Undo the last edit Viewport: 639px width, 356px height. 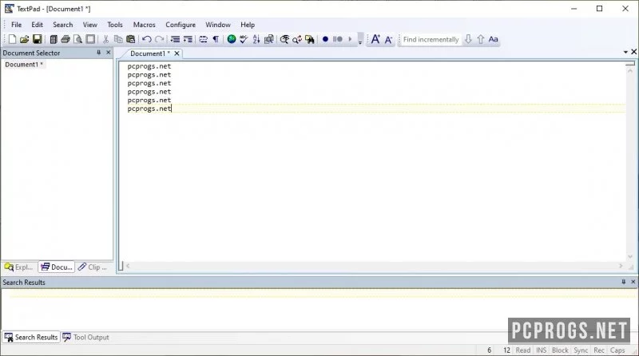(x=147, y=39)
